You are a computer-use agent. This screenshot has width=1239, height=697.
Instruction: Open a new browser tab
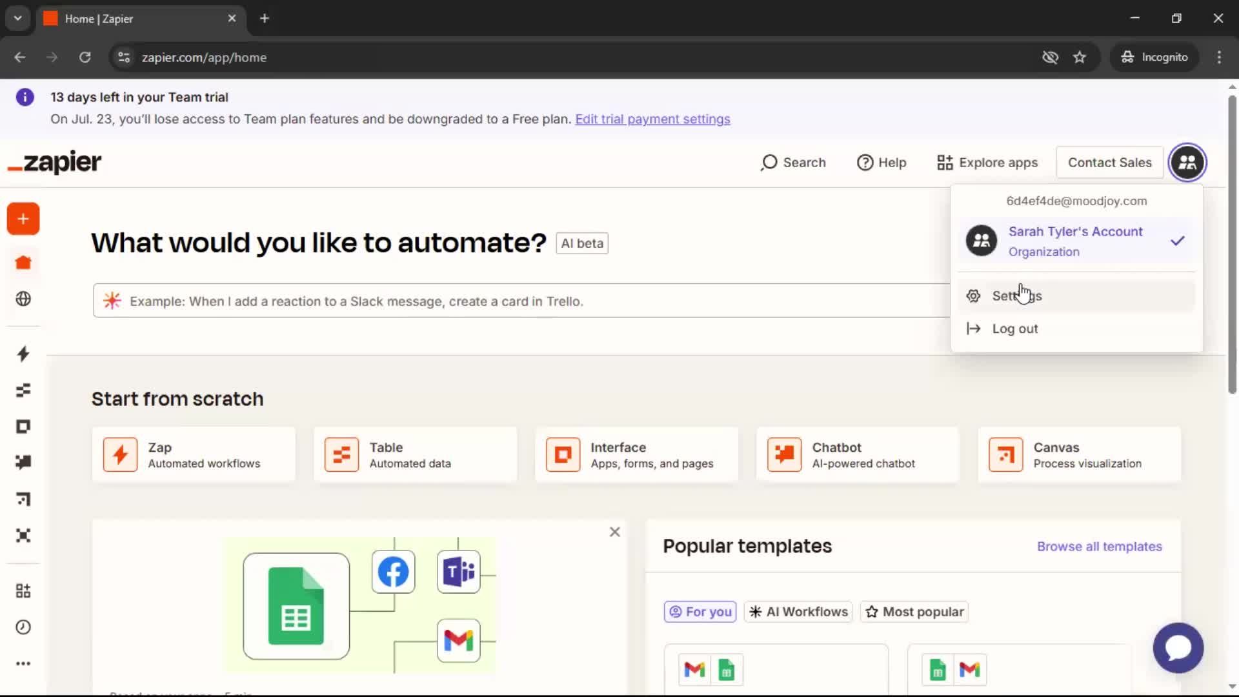pos(265,18)
